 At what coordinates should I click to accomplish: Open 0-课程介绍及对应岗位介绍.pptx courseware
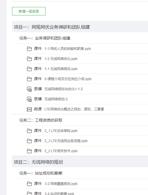click(68, 79)
